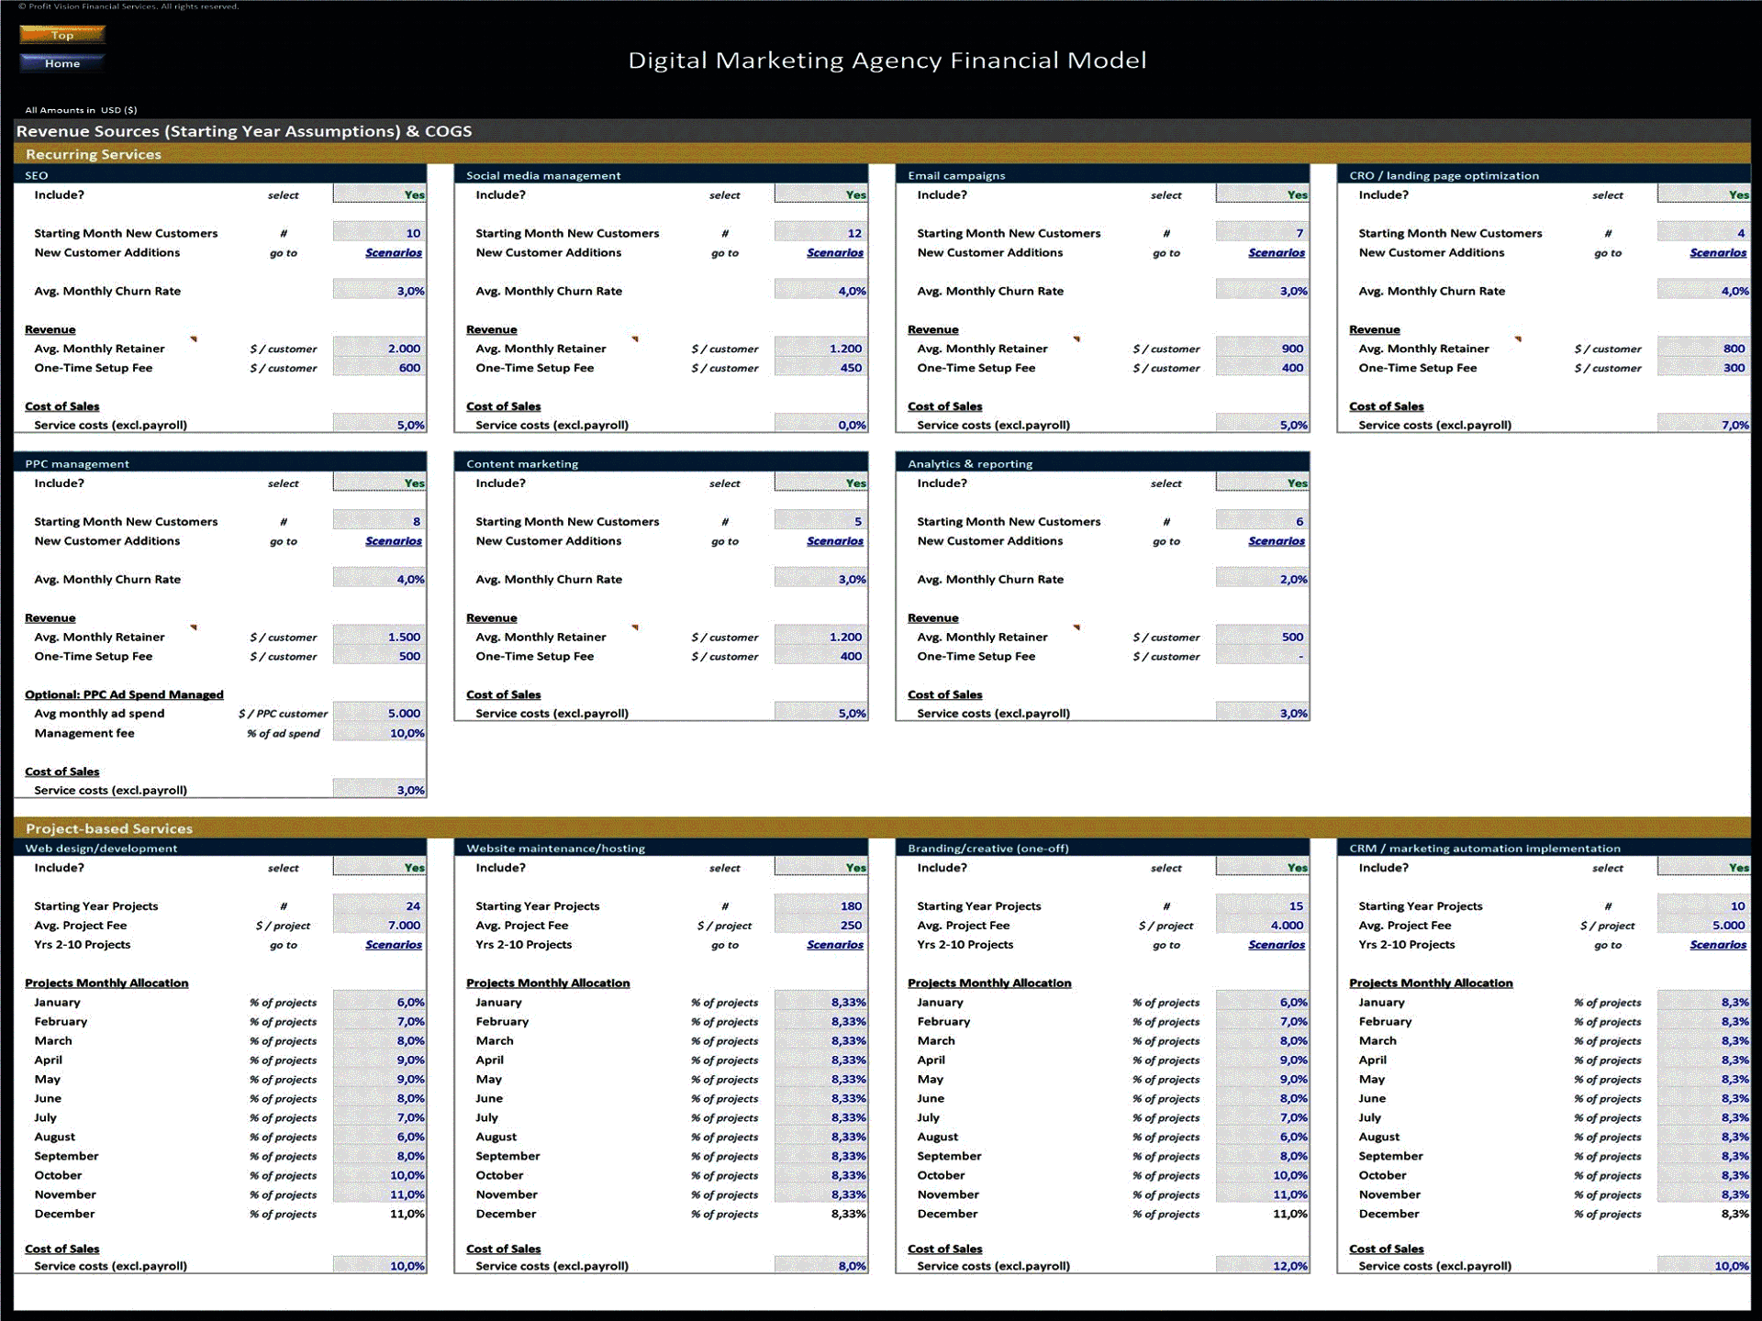Click the Home navigation button

[61, 63]
